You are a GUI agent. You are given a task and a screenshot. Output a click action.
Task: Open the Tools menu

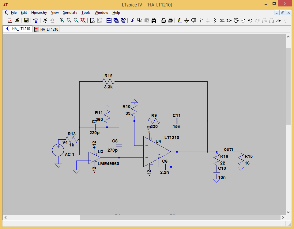click(x=86, y=13)
